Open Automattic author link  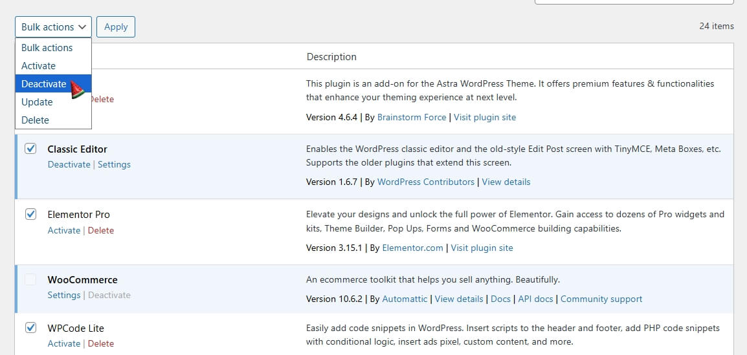click(405, 299)
